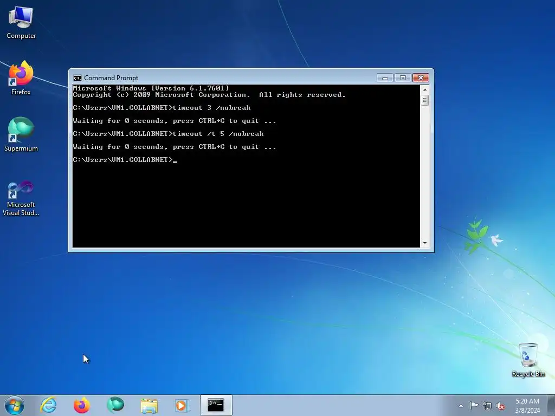Open Windows Media Player from the taskbar
555x416 pixels.
182,405
